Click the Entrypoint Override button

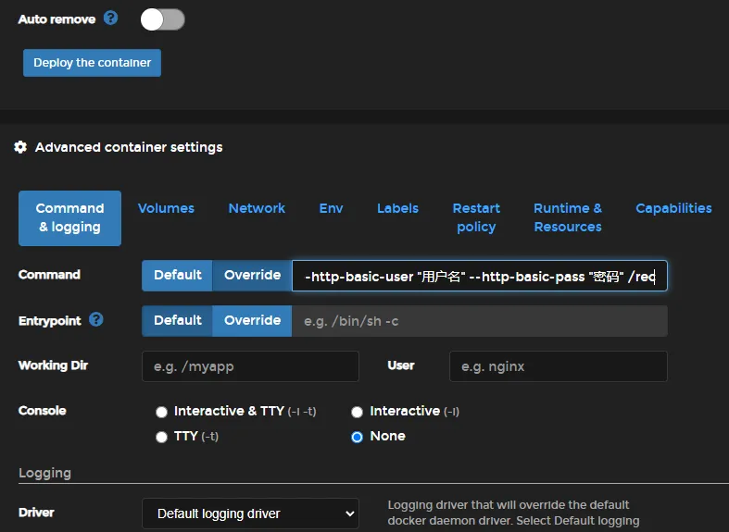coord(252,320)
